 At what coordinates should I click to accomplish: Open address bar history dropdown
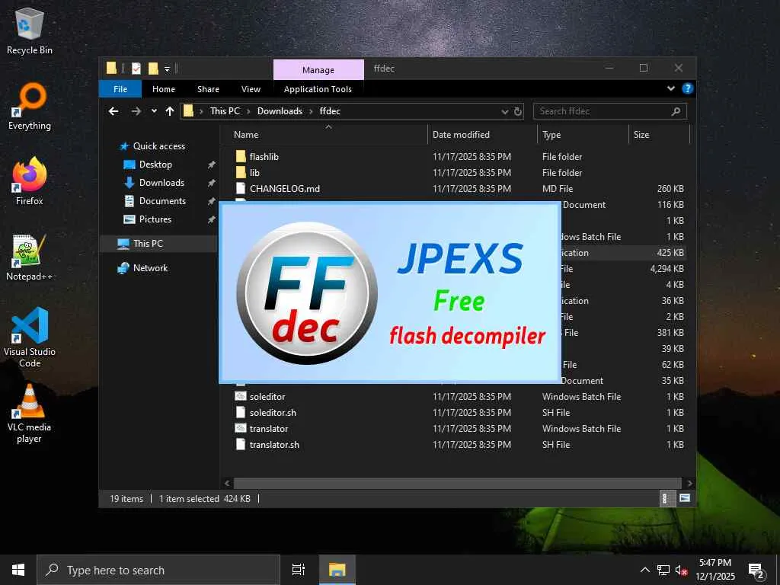click(505, 111)
